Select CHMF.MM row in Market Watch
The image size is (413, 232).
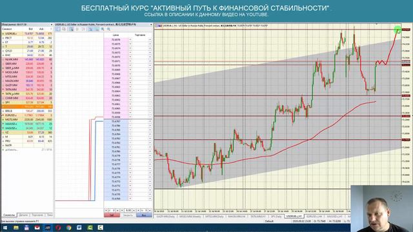pyautogui.click(x=27, y=98)
